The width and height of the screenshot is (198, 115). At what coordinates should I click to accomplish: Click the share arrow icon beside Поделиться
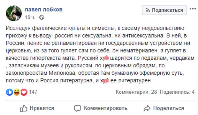pos(147,108)
